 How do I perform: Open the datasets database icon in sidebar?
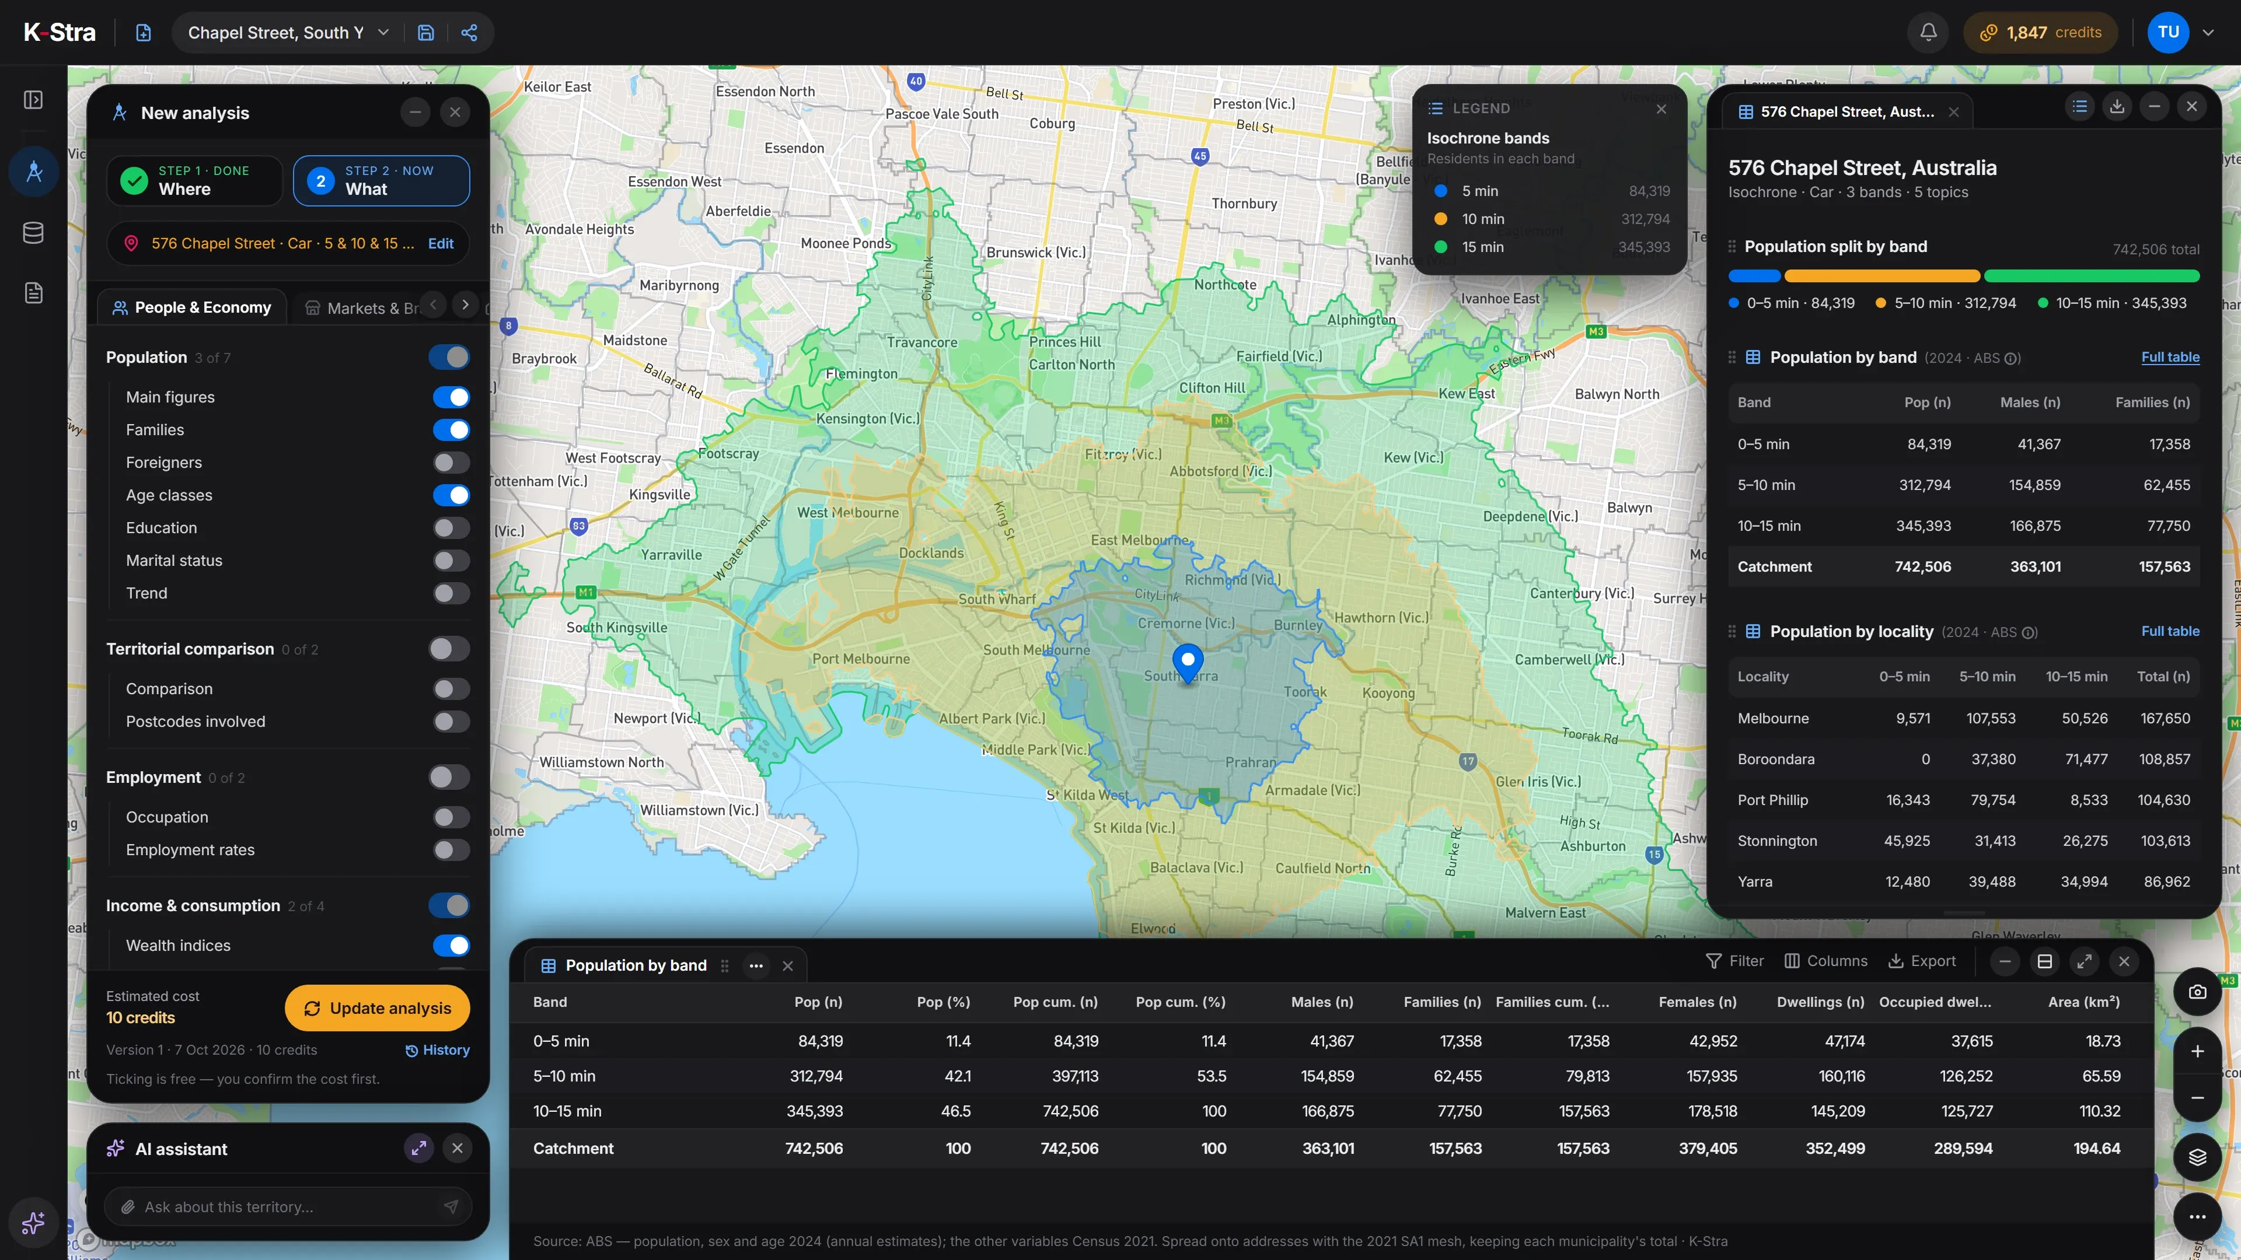(33, 232)
